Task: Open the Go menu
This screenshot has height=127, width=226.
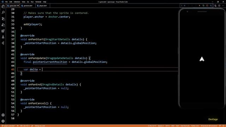Action: [28, 2]
